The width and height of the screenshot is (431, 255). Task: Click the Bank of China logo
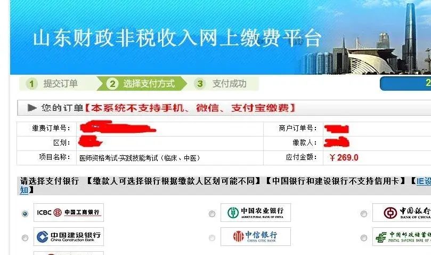pyautogui.click(x=402, y=212)
